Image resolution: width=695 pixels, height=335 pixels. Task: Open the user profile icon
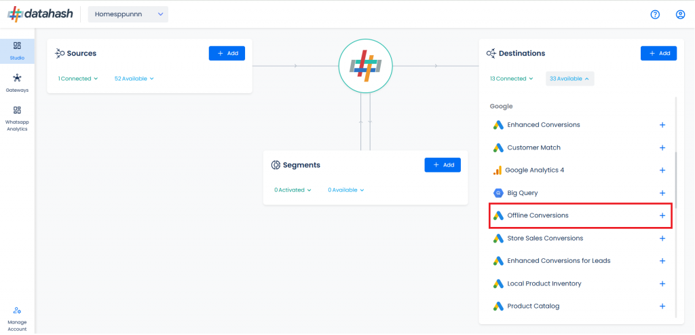[x=680, y=15]
